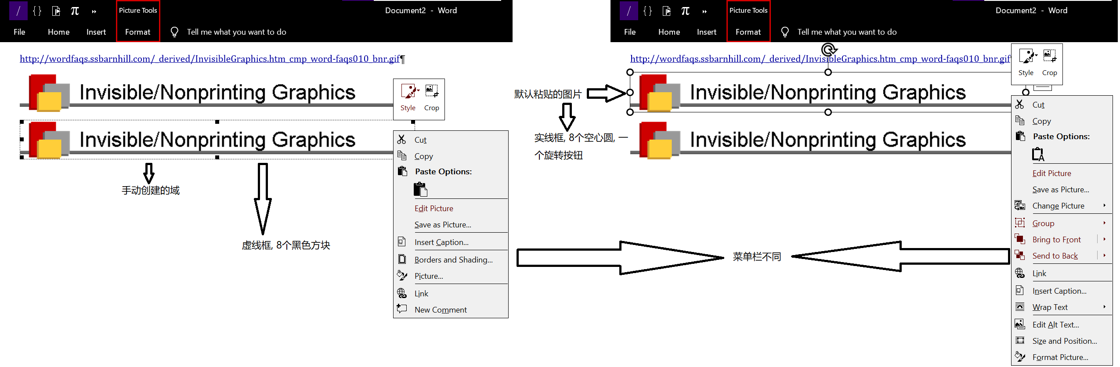The image size is (1120, 367).
Task: Click the Tell me search field in left window
Action: click(237, 32)
